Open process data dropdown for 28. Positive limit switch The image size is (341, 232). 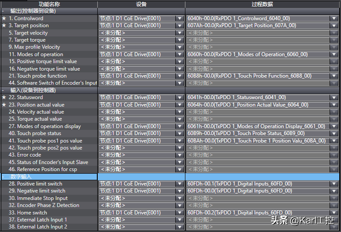click(334, 184)
